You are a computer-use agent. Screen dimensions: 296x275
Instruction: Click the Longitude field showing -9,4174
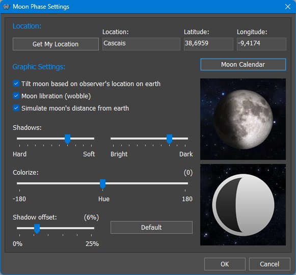tap(261, 44)
